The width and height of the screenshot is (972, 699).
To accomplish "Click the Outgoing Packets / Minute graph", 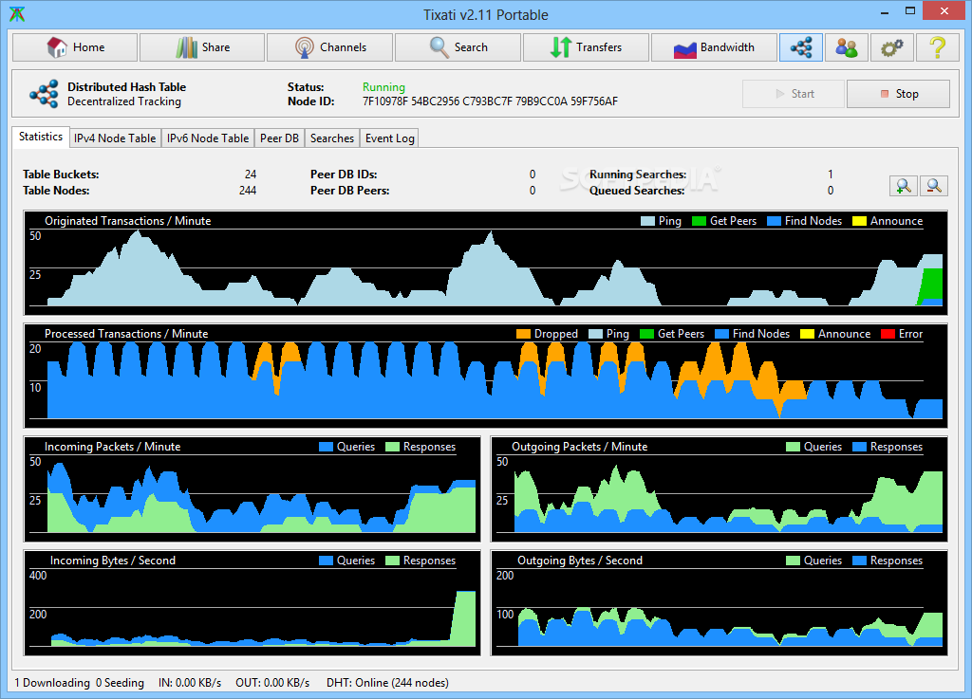I will coord(720,489).
